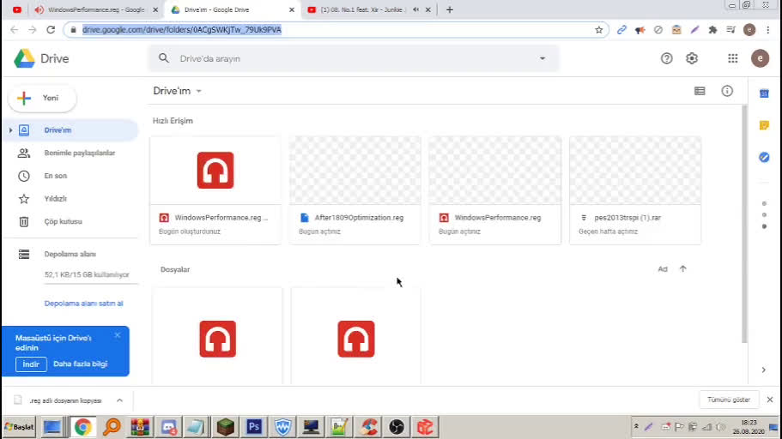Expand search options dropdown arrow
This screenshot has width=782, height=439.
(543, 58)
